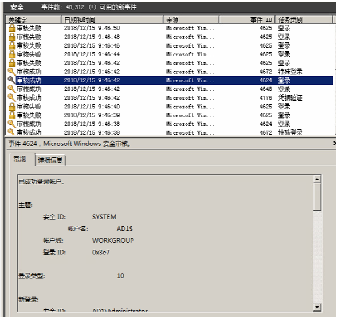The width and height of the screenshot is (338, 319).
Task: Click the key icon of the highlighted 4624 row
Action: click(11, 80)
